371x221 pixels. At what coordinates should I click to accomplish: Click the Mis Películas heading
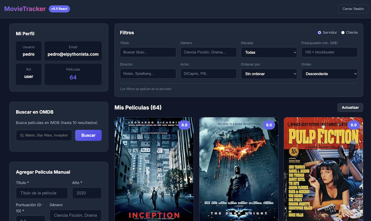point(138,107)
